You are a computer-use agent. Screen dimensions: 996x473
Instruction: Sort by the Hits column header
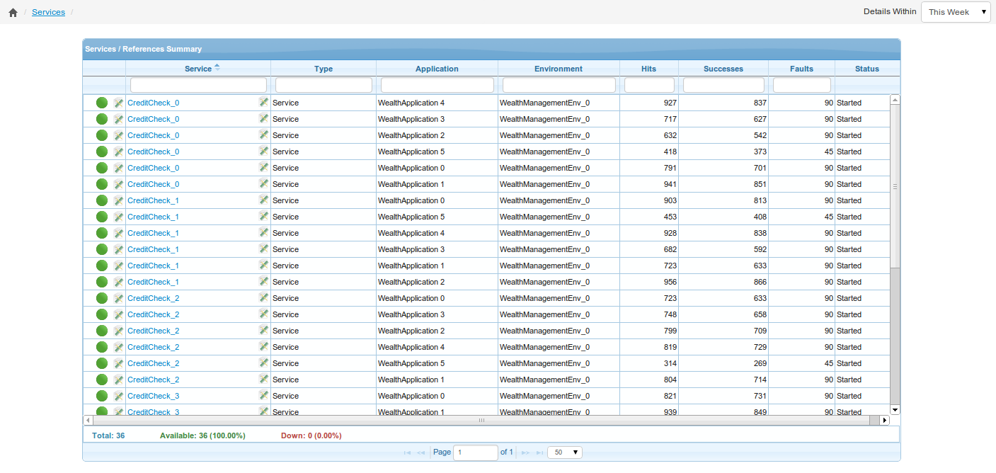pos(648,69)
